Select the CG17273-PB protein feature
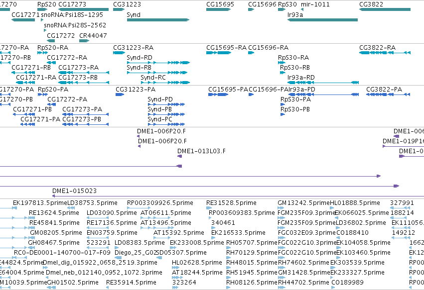Image resolution: width=424 pixels, height=290 pixels. (86, 124)
